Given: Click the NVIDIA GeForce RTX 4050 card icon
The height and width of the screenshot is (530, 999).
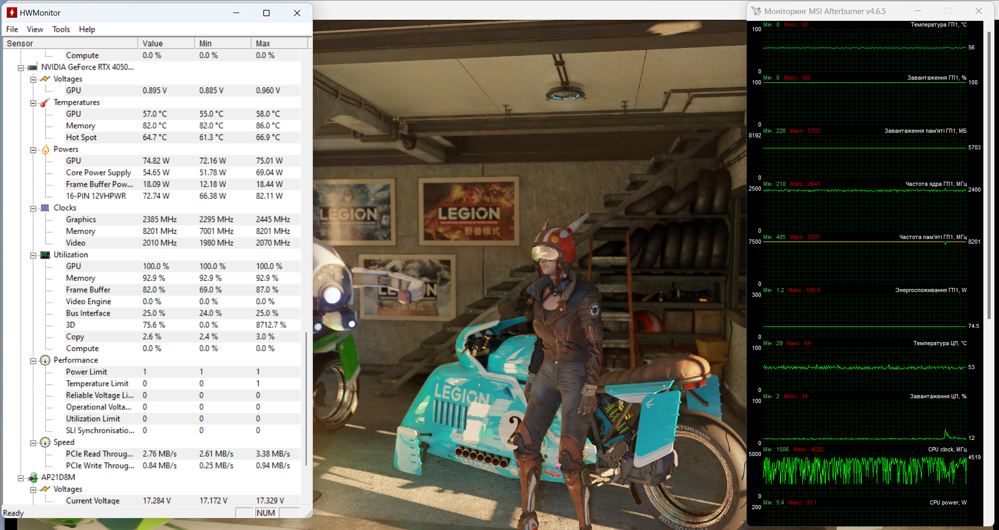Looking at the screenshot, I should 33,67.
